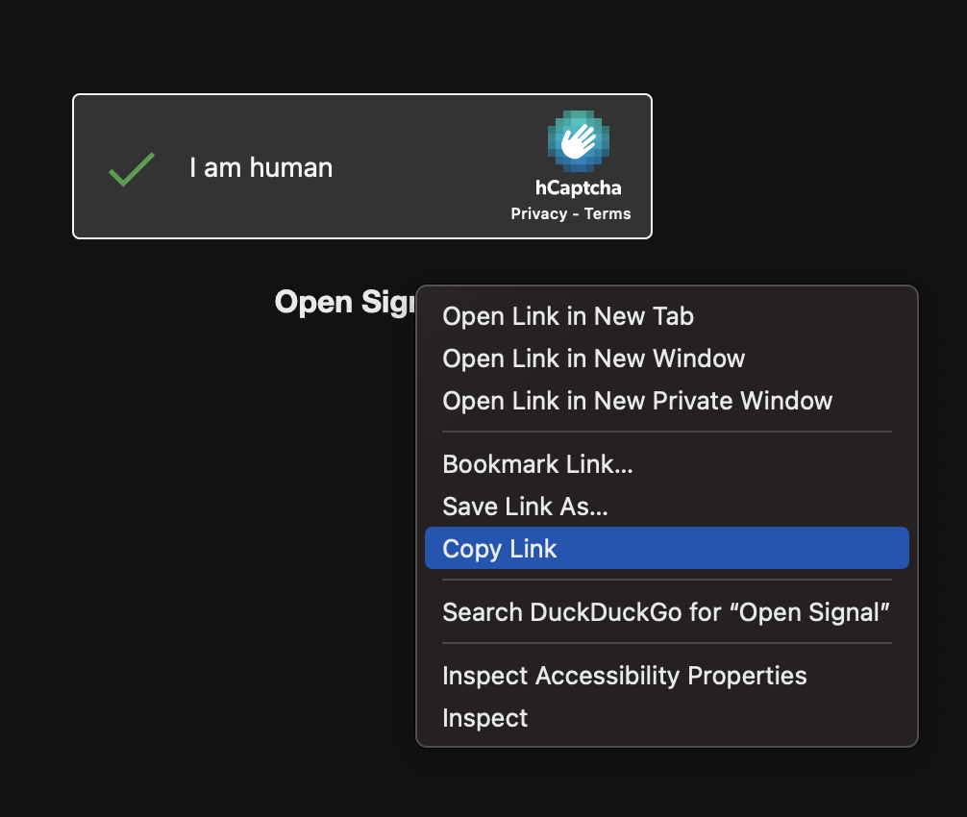Choose the Save Link As option
Image resolution: width=967 pixels, height=817 pixels.
[525, 507]
